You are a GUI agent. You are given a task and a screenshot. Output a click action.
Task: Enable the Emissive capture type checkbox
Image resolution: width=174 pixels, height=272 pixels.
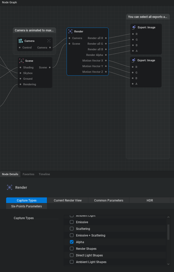coord(71,222)
